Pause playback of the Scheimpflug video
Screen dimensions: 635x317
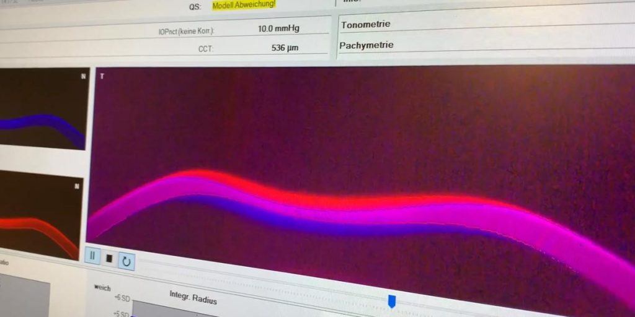[92, 256]
